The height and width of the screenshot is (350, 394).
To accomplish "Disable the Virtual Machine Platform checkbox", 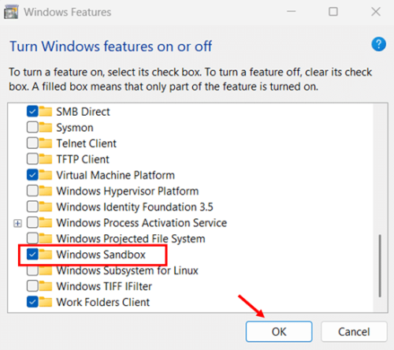I will coord(32,175).
